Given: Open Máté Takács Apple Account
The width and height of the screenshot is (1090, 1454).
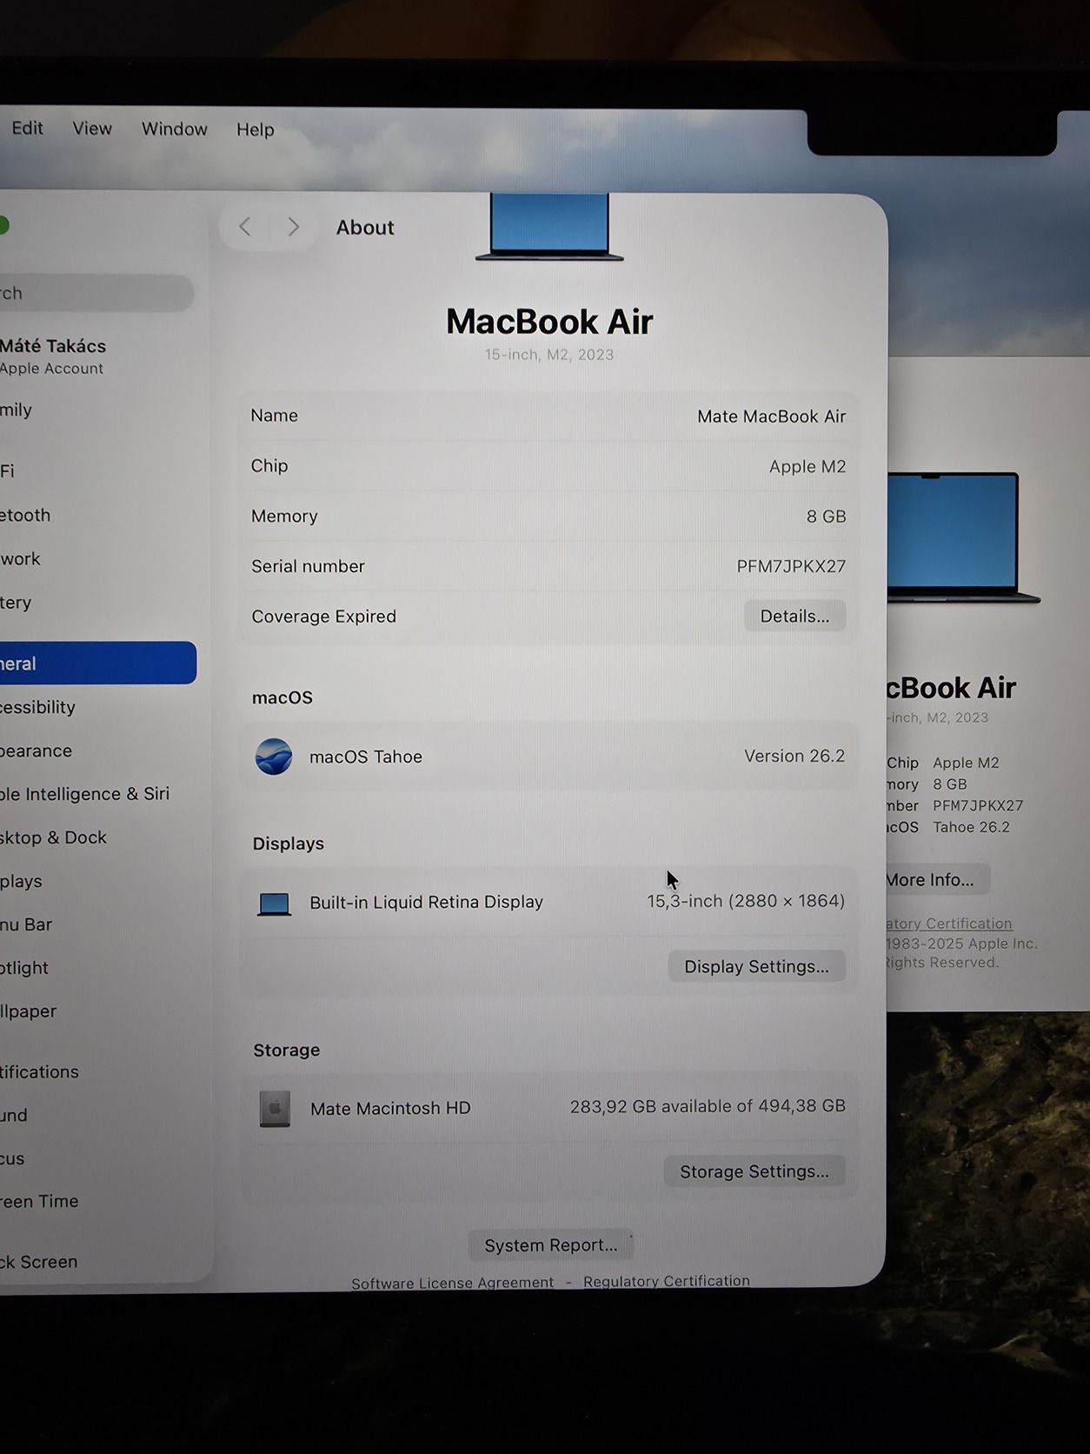Looking at the screenshot, I should tap(53, 356).
